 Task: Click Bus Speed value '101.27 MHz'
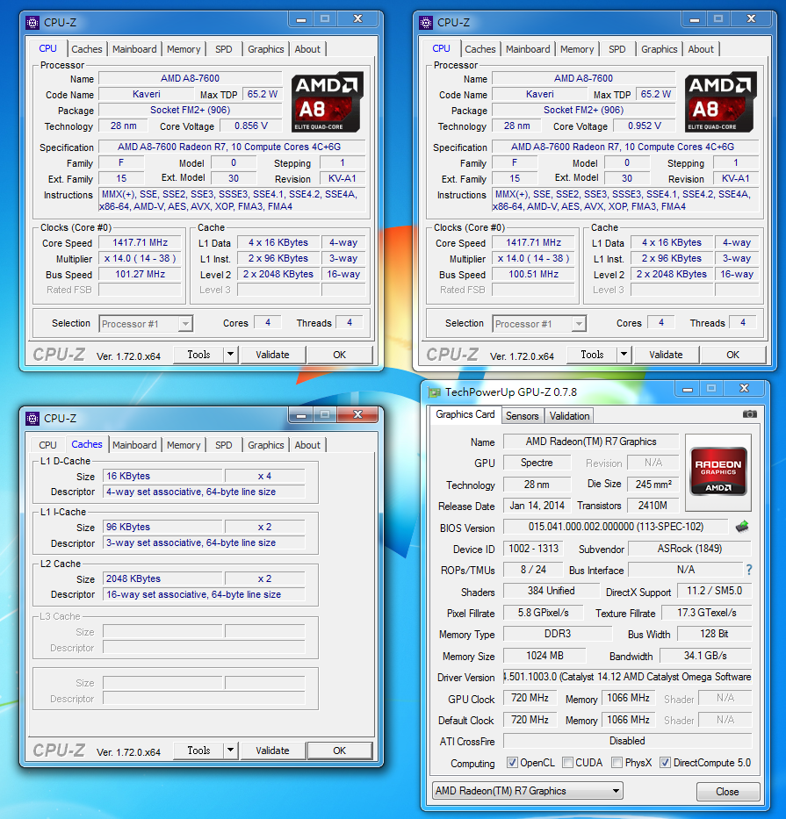coord(140,274)
